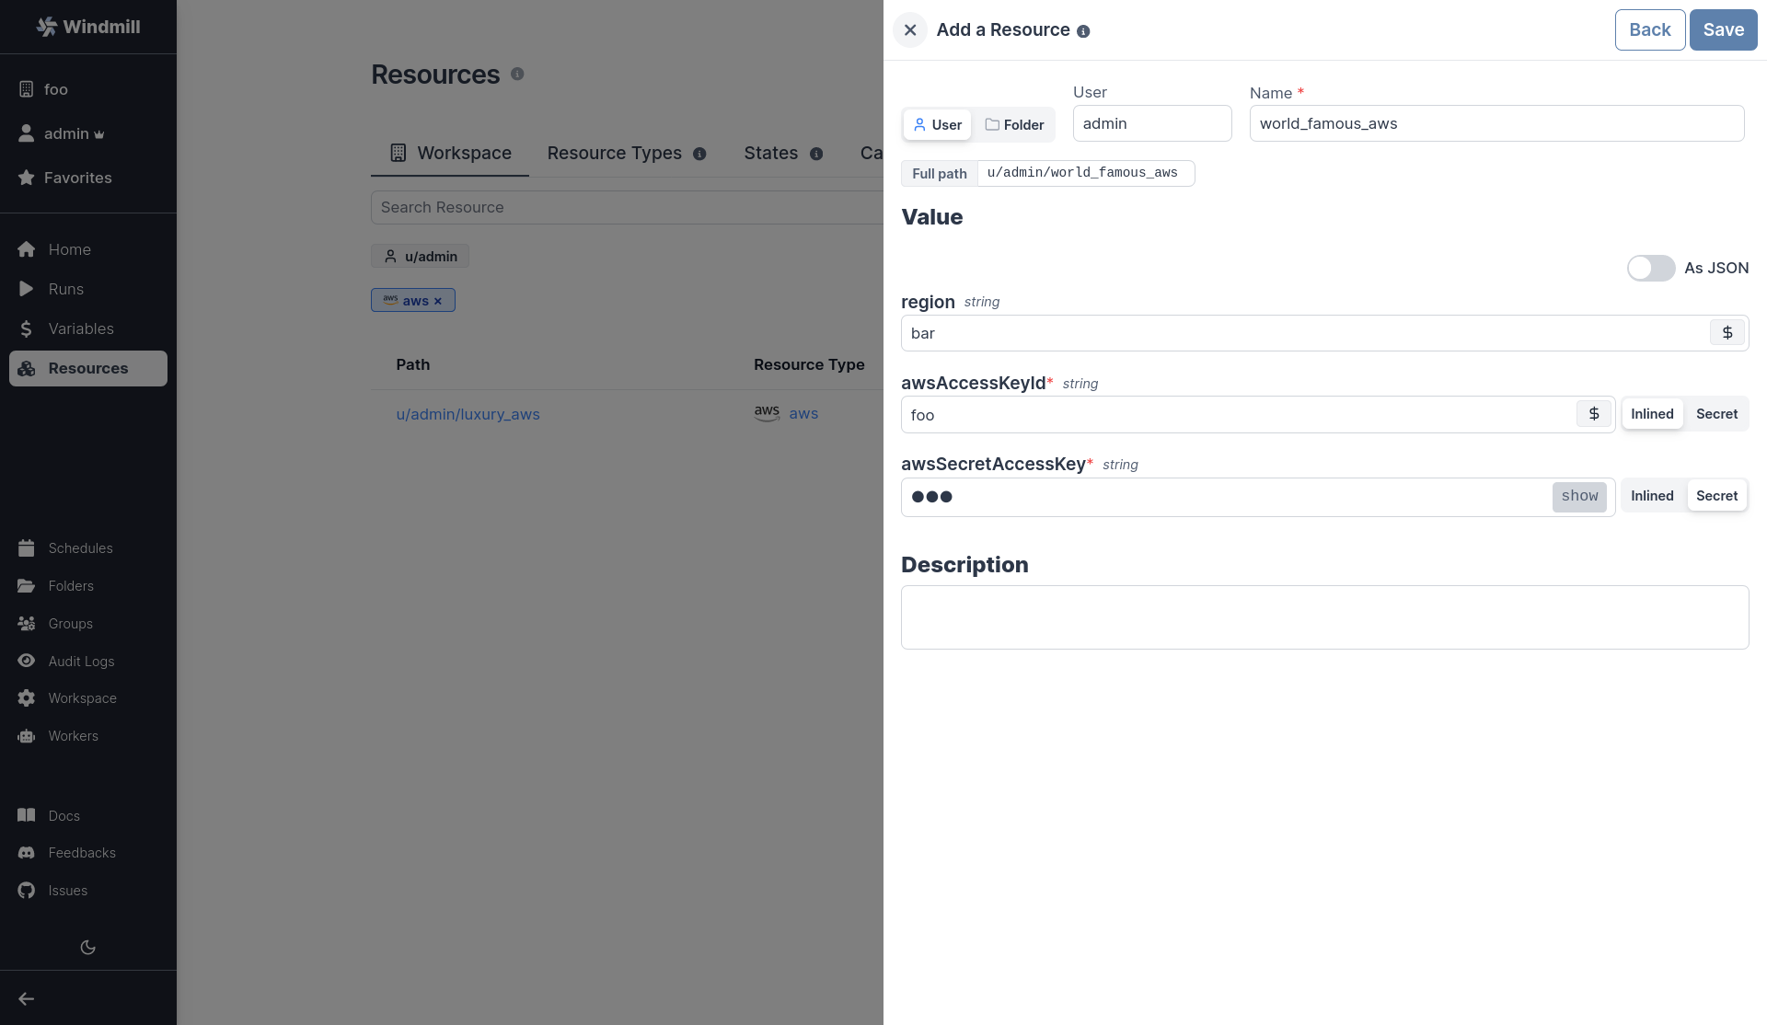Open the foo workspace selector
The image size is (1767, 1025).
tap(55, 89)
